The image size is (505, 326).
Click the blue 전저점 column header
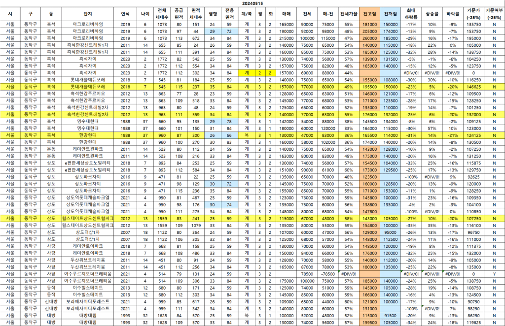click(x=391, y=14)
